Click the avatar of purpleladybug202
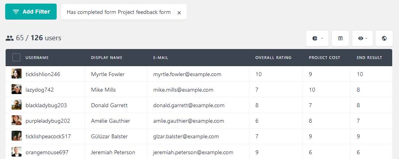 pyautogui.click(x=16, y=120)
